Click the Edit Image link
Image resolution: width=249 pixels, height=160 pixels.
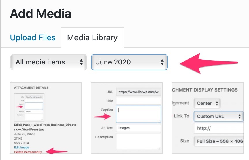tap(22, 147)
